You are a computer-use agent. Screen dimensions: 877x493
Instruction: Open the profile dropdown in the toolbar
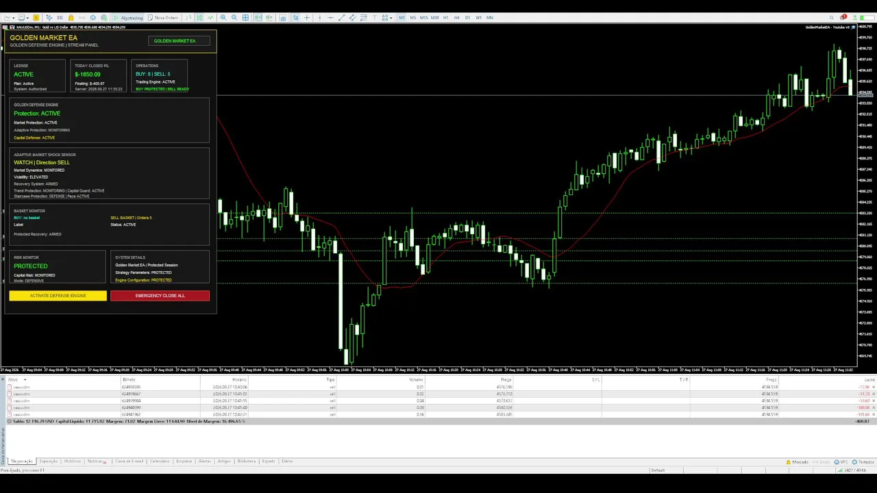[x=23, y=18]
